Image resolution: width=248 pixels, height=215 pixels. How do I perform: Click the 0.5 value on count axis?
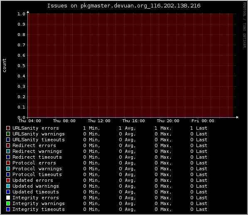21,65
